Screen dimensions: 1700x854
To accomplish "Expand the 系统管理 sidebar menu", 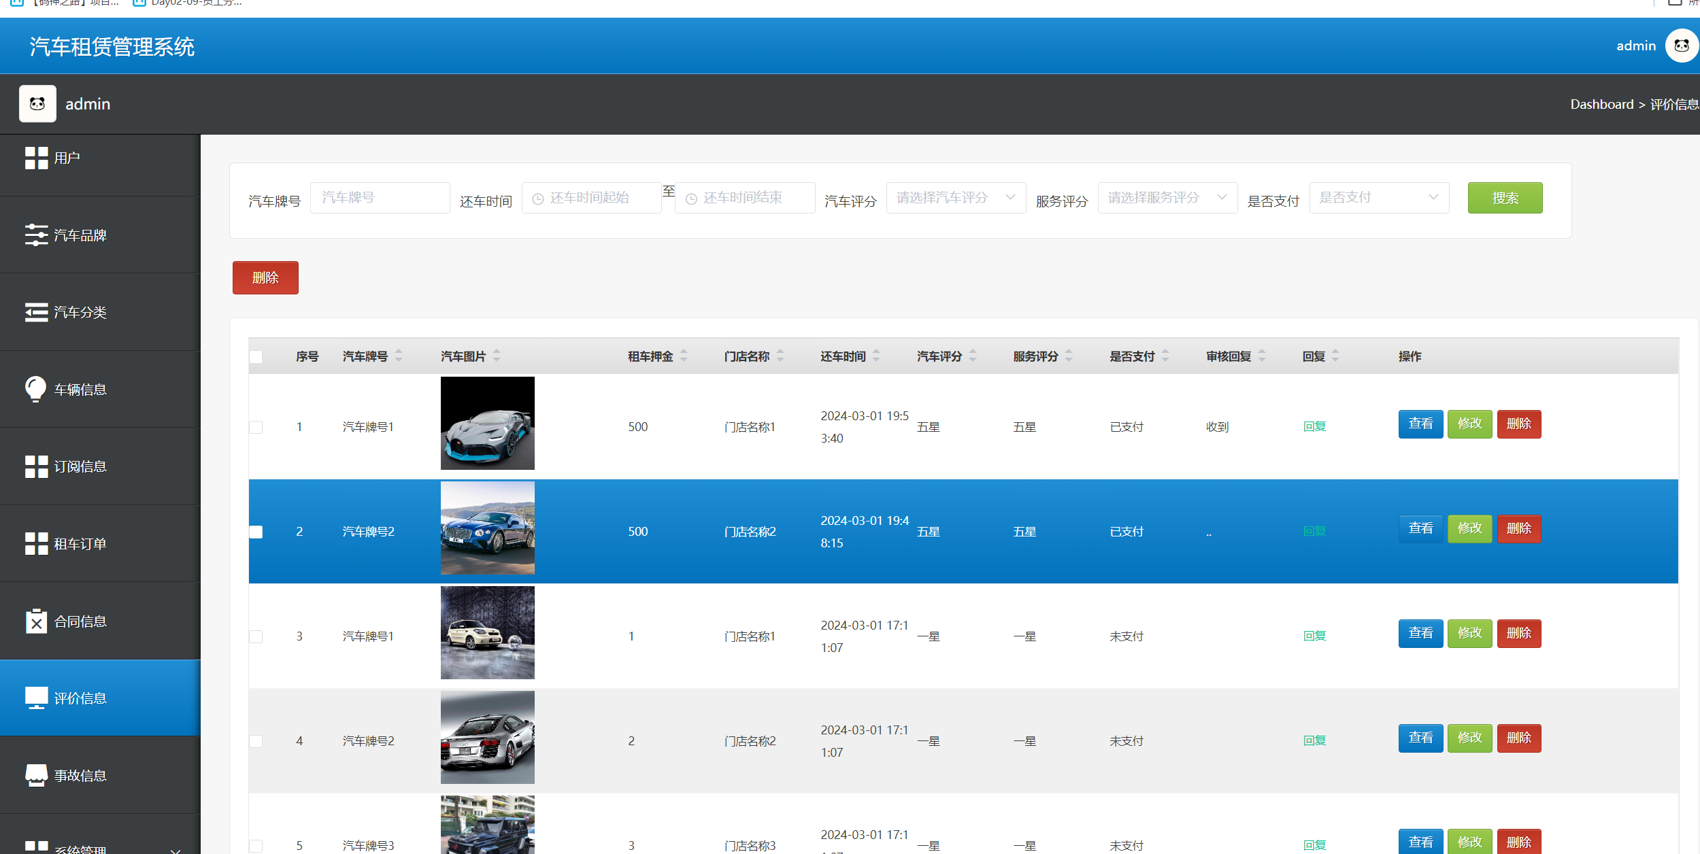I will coord(100,847).
